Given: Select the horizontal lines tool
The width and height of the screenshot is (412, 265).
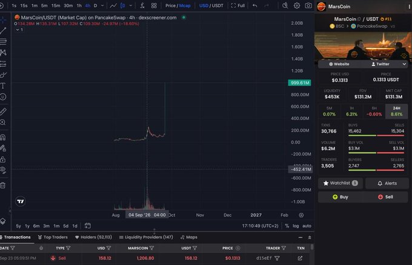Looking at the screenshot, I should pyautogui.click(x=3, y=42).
